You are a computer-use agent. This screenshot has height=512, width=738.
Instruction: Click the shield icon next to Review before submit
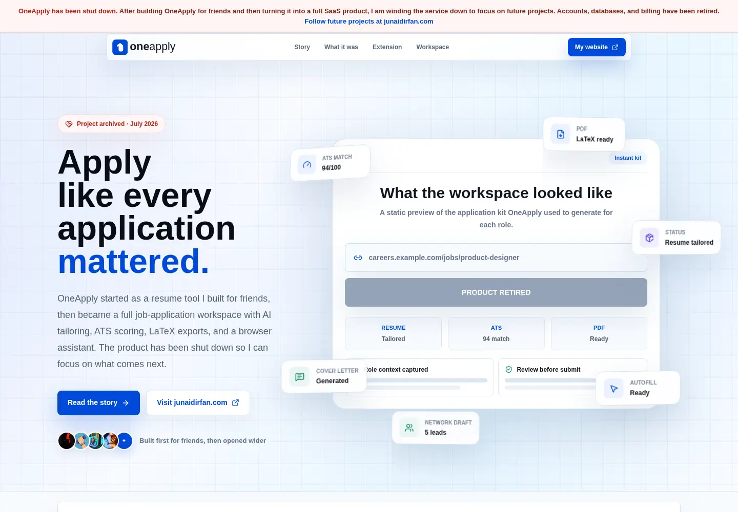click(x=509, y=370)
